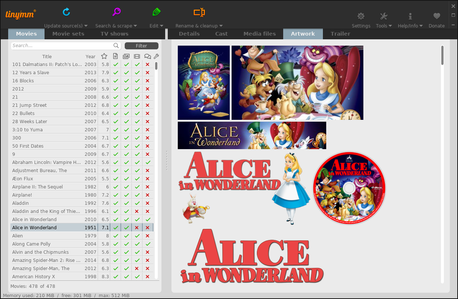Image resolution: width=458 pixels, height=299 pixels.
Task: Open Update source(s) dropdown arrow
Action: pyautogui.click(x=86, y=26)
